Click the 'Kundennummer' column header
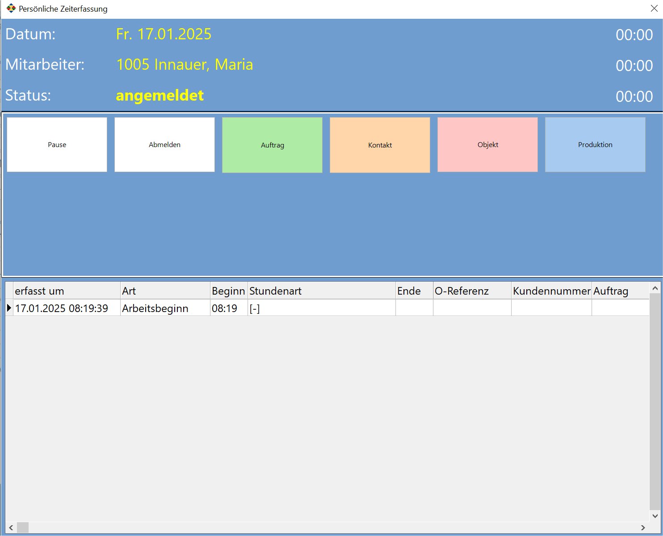663x536 pixels. pyautogui.click(x=551, y=291)
